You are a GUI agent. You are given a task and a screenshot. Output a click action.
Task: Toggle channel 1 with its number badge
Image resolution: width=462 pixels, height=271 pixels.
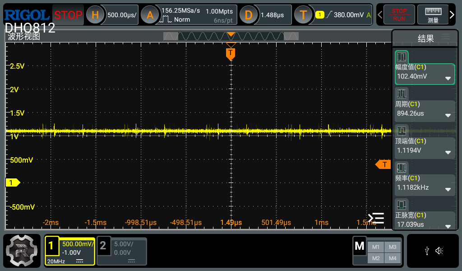pyautogui.click(x=51, y=245)
